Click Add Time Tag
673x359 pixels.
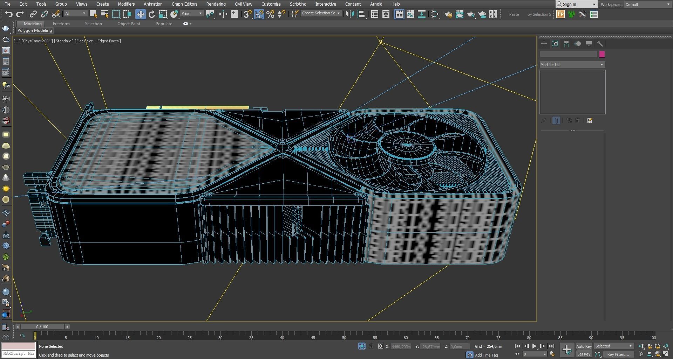click(x=486, y=355)
